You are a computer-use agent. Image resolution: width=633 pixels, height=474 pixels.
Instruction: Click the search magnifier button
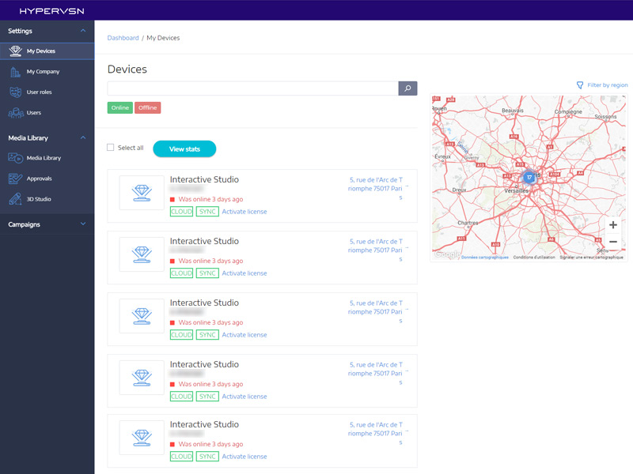click(407, 88)
